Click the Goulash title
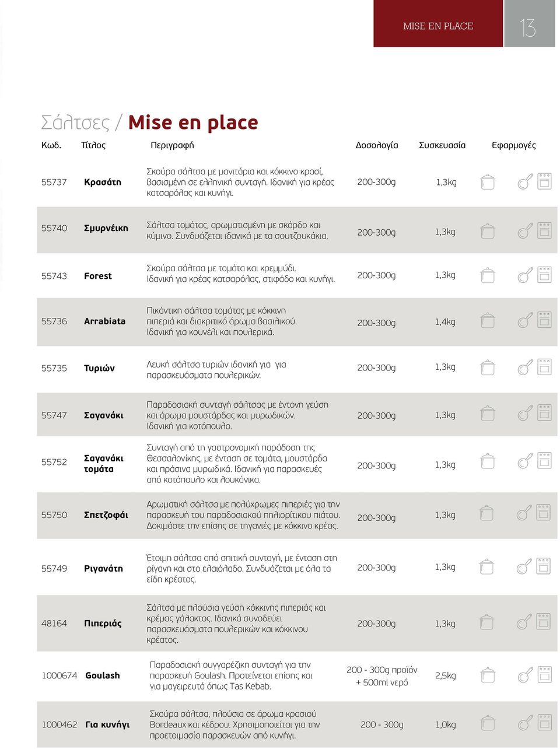Screen dimensions: 560x749 click(103, 675)
